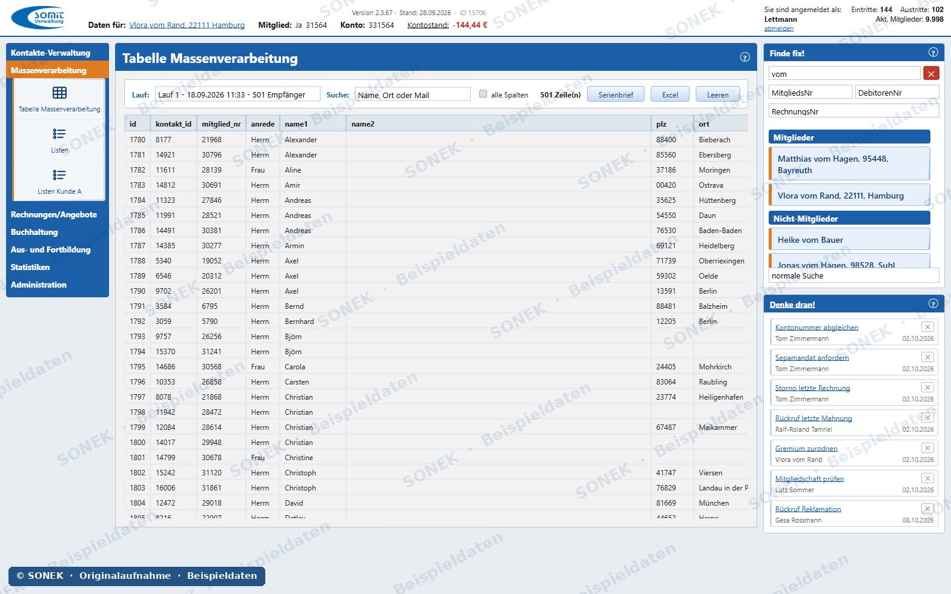Select Heike vom Bauer non-member result
This screenshot has width=951, height=594.
pyautogui.click(x=849, y=239)
